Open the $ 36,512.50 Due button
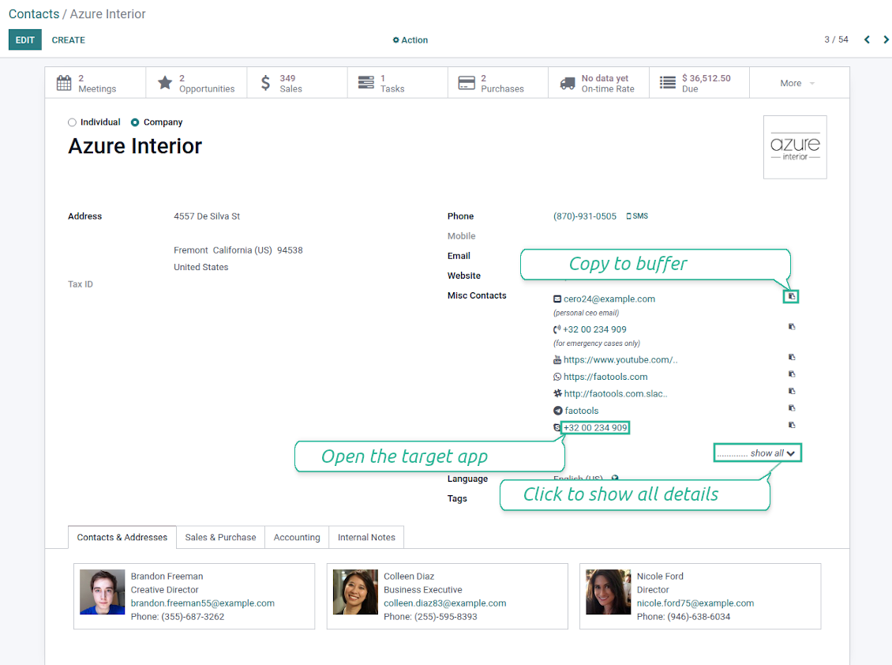This screenshot has height=665, width=892. [699, 83]
